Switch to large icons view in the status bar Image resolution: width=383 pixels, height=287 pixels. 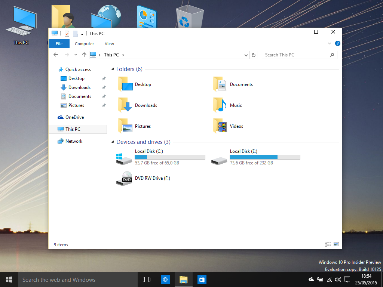(336, 244)
